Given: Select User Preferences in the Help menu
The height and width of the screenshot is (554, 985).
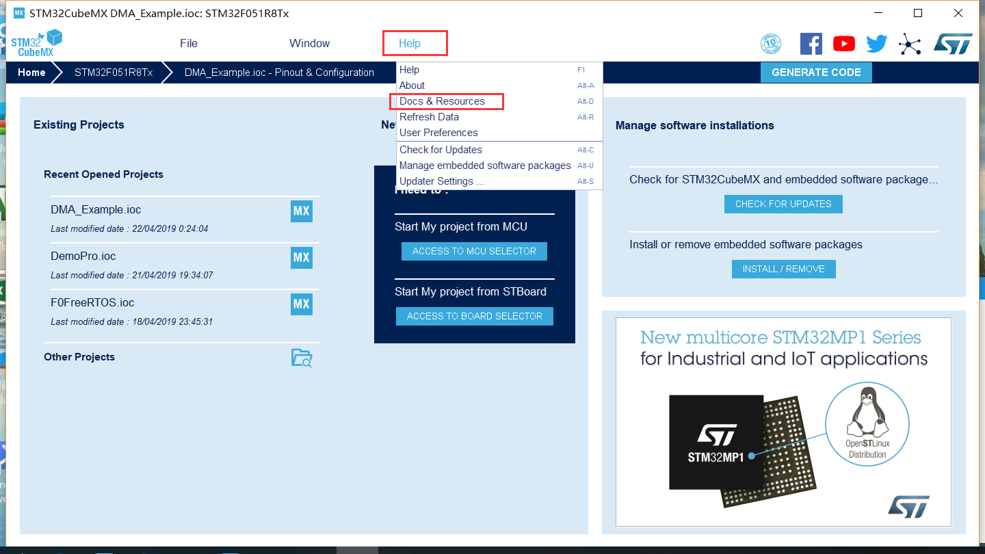Looking at the screenshot, I should (x=437, y=132).
